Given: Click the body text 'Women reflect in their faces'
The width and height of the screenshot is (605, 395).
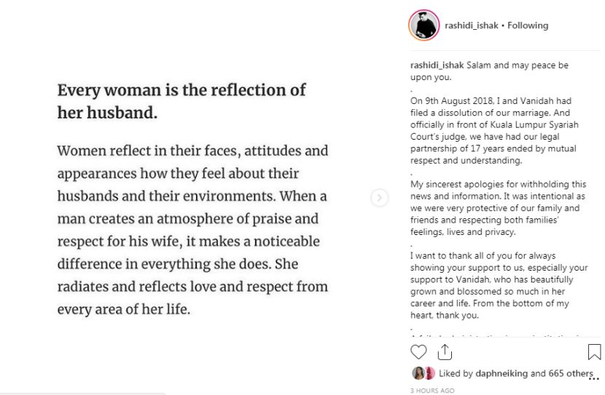Looking at the screenshot, I should [x=192, y=230].
